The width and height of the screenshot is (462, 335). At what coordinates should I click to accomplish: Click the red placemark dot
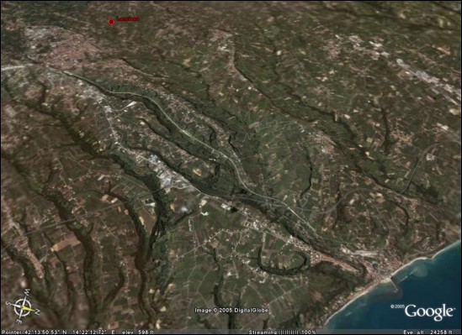111,22
